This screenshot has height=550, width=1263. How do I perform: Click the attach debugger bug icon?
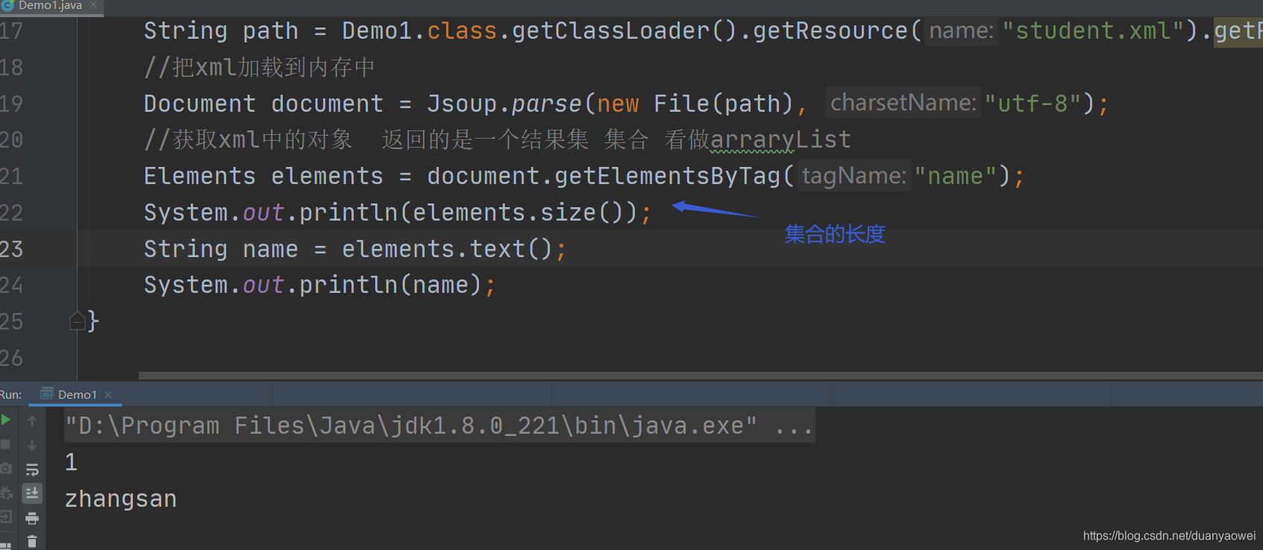point(5,493)
